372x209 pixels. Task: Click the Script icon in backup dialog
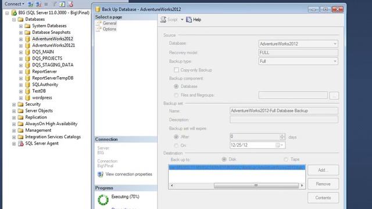163,19
